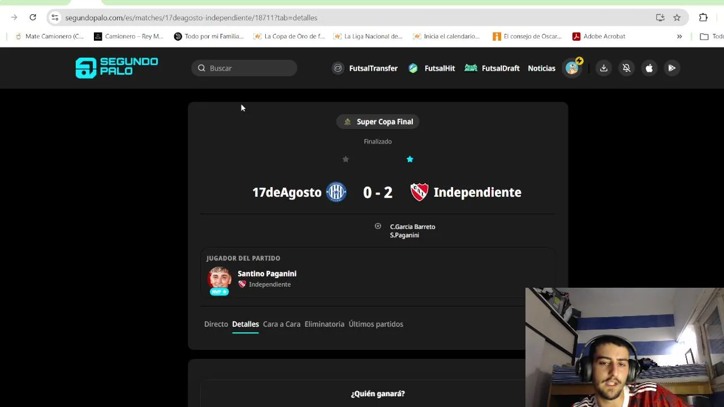Open the Segundo Palo home logo
The width and height of the screenshot is (724, 407).
[x=117, y=68]
